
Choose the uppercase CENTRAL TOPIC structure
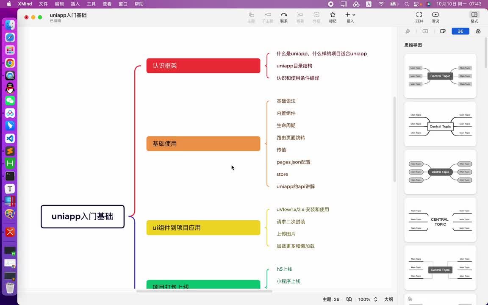tap(440, 220)
